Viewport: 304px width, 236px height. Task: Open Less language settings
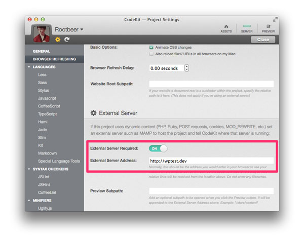pos(42,75)
